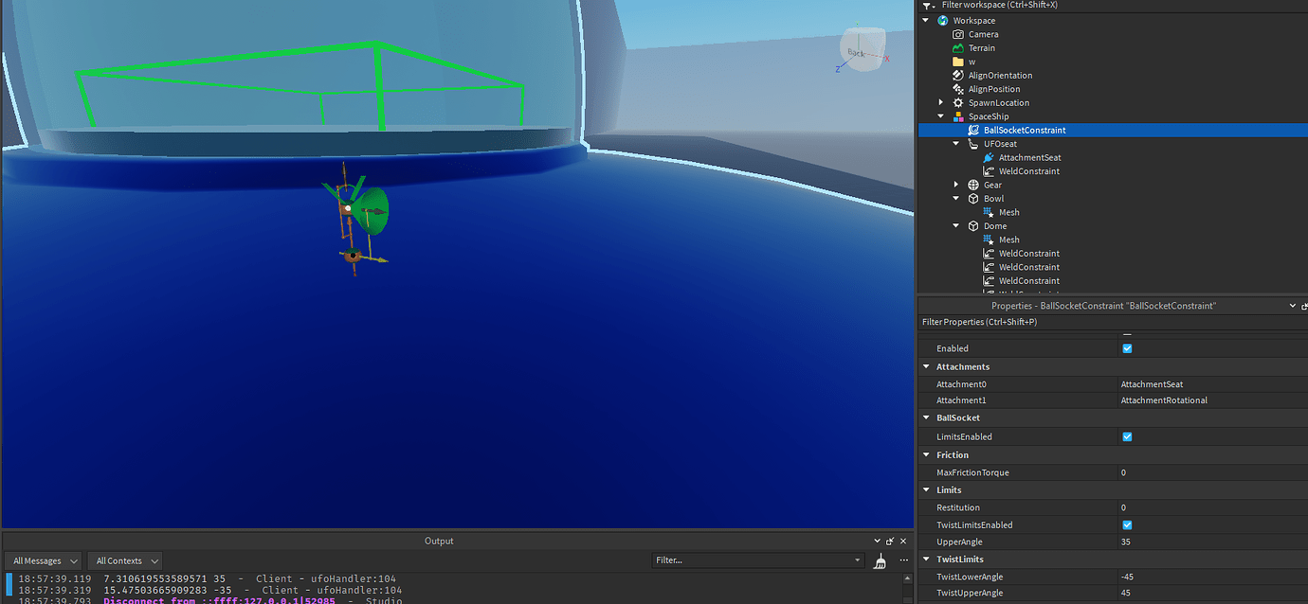The image size is (1308, 604).
Task: Click output line with 15.47503665909283
Action: point(209,590)
